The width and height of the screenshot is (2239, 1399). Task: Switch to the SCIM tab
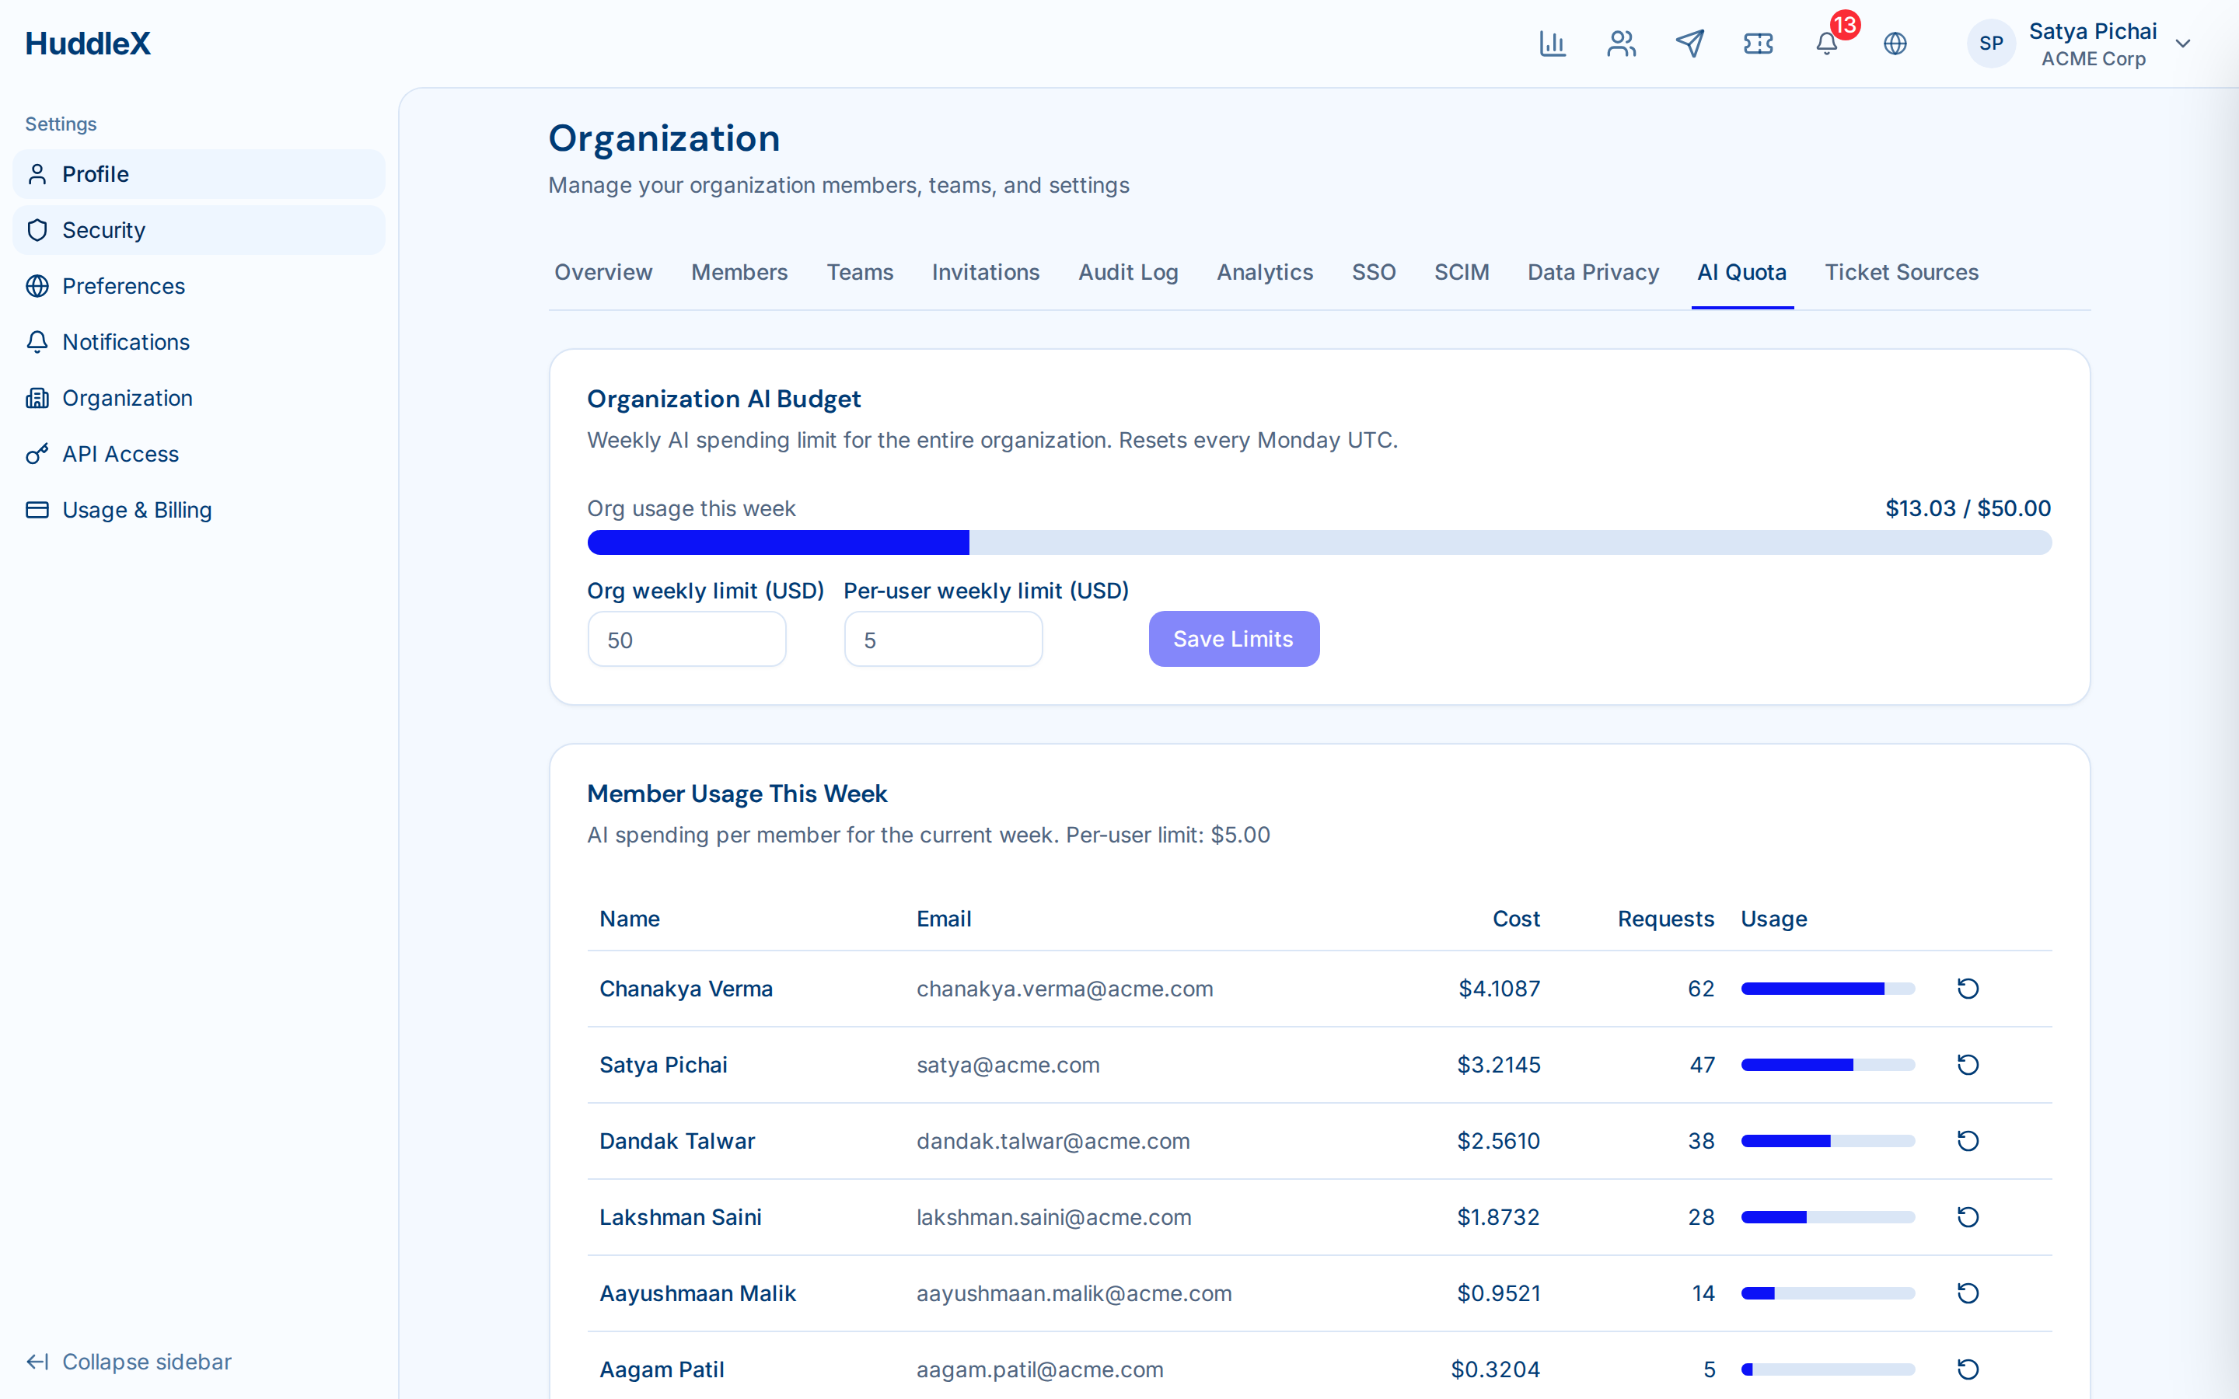point(1461,272)
